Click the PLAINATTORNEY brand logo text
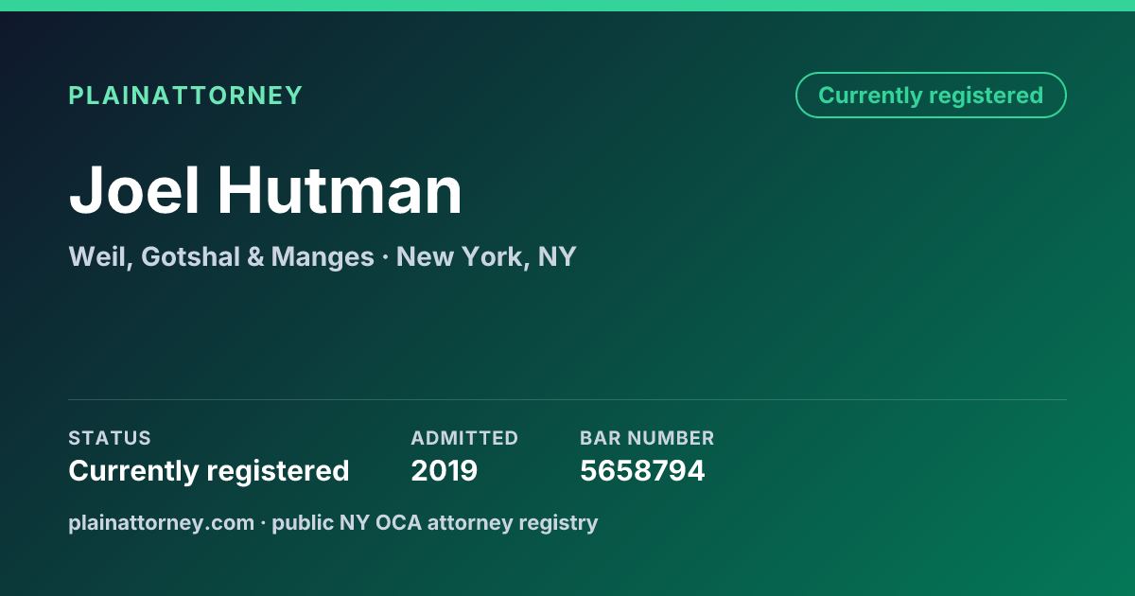Image resolution: width=1135 pixels, height=596 pixels. click(x=185, y=96)
